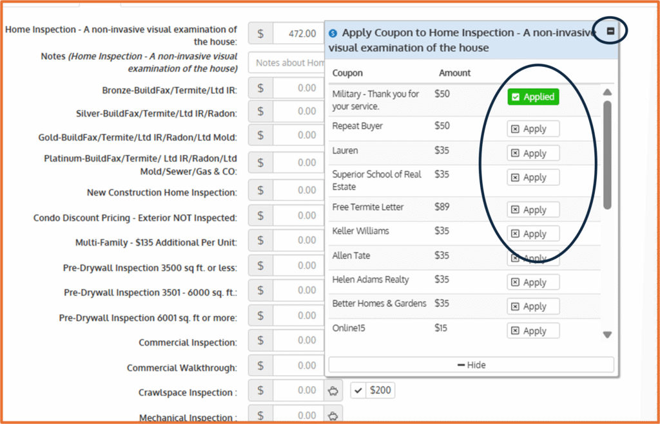Apply the Online15 coupon
Screen dimensions: 660x424
[533, 331]
